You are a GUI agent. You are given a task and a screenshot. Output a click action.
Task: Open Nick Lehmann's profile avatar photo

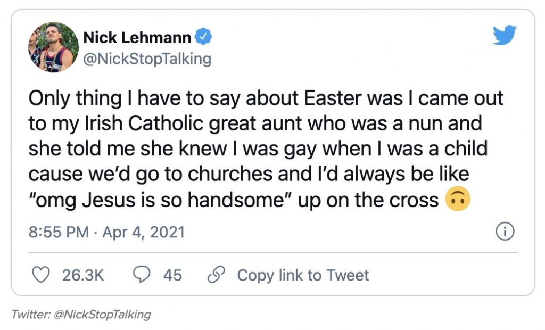click(53, 47)
